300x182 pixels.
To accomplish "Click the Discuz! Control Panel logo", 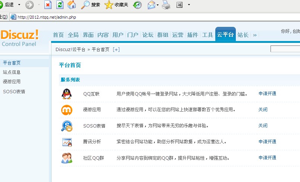I will click(20, 38).
